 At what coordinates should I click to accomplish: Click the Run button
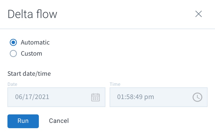23,121
